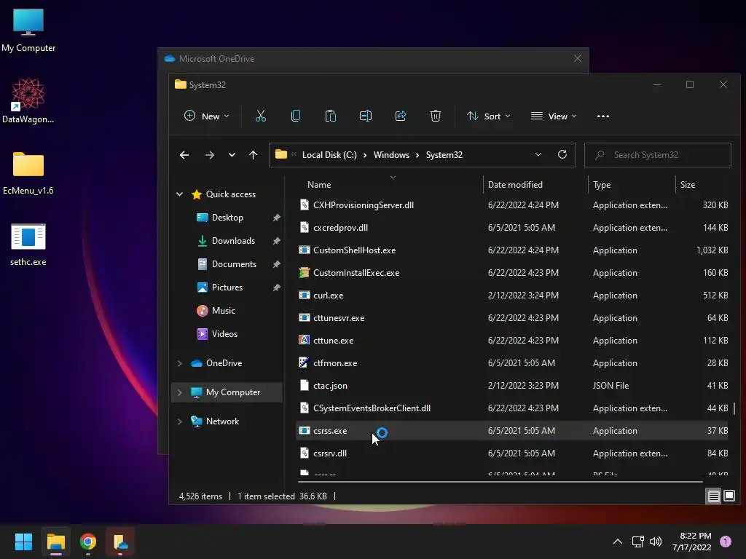Go back with the left arrow
This screenshot has width=746, height=559.
(184, 155)
